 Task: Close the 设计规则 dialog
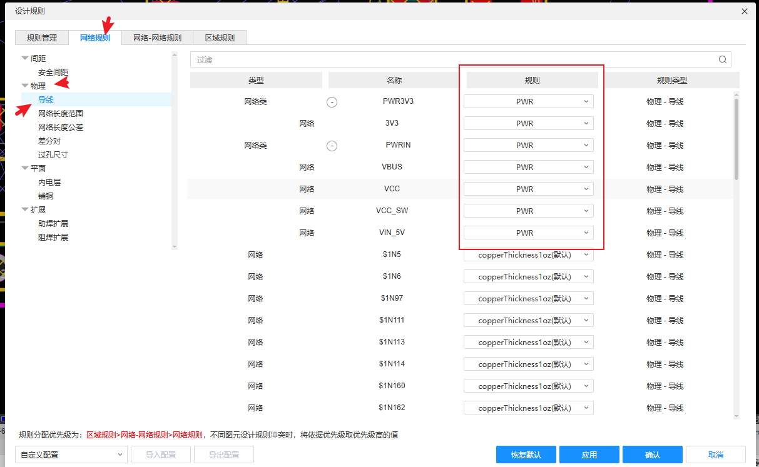coord(745,11)
